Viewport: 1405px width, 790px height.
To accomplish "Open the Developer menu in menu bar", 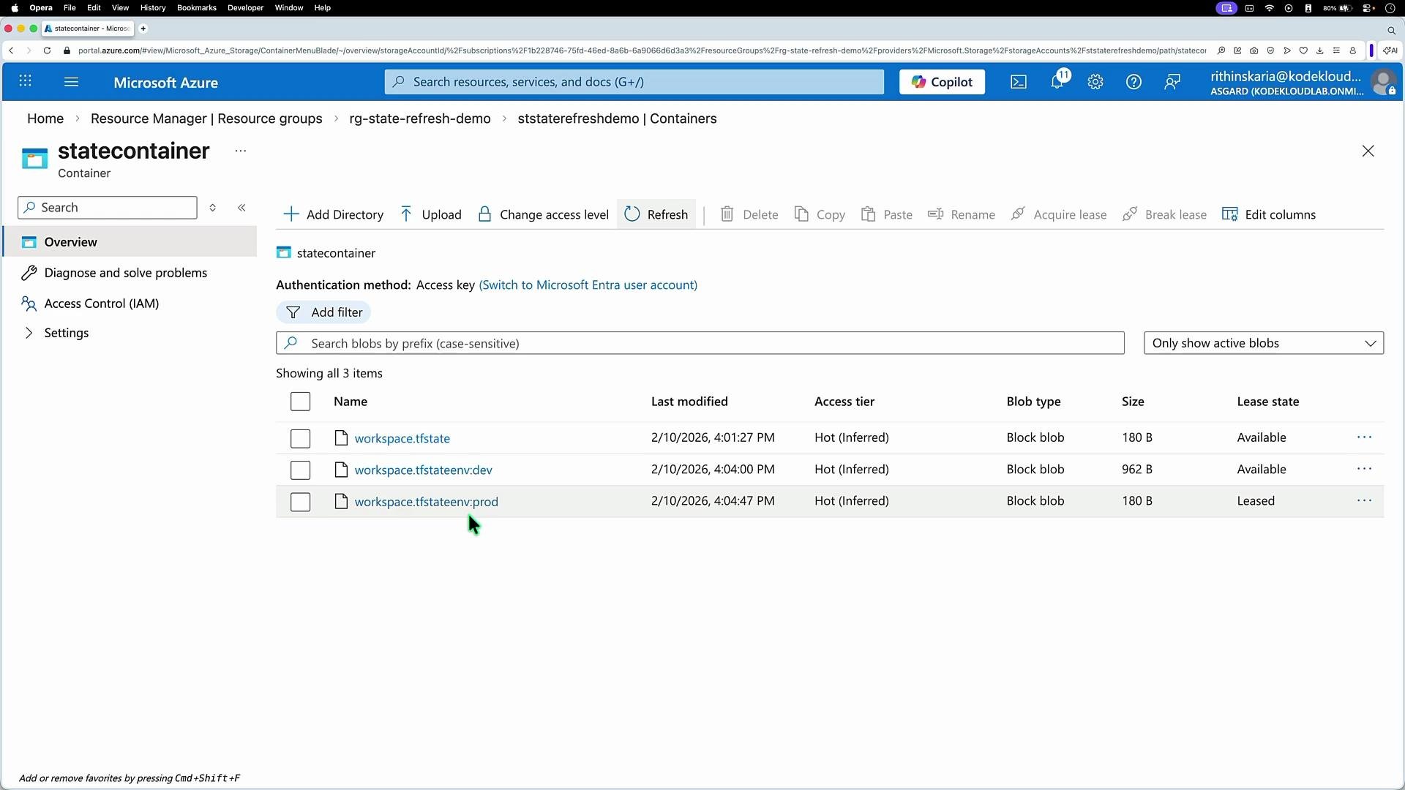I will (246, 8).
